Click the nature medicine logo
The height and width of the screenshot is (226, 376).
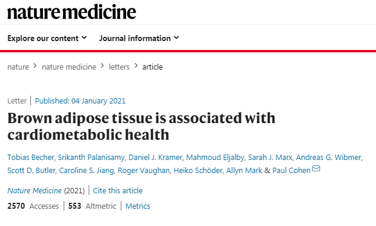tap(72, 12)
